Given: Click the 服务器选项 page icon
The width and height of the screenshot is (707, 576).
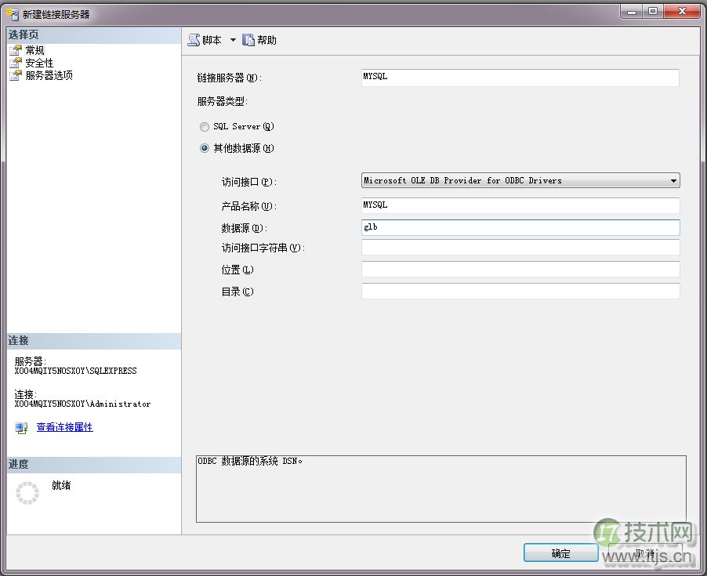Looking at the screenshot, I should pyautogui.click(x=16, y=75).
